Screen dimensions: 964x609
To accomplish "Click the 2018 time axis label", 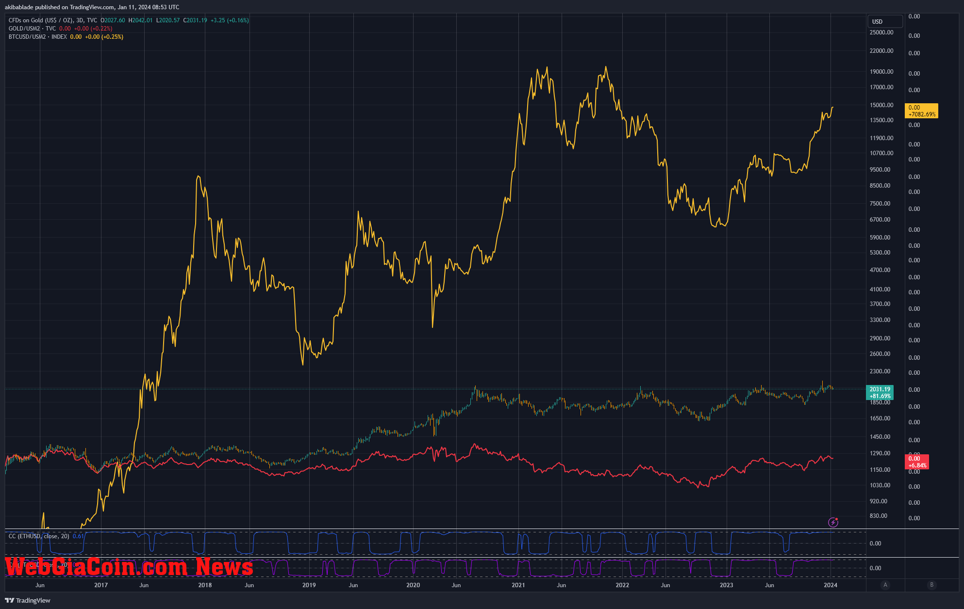I will pos(205,585).
